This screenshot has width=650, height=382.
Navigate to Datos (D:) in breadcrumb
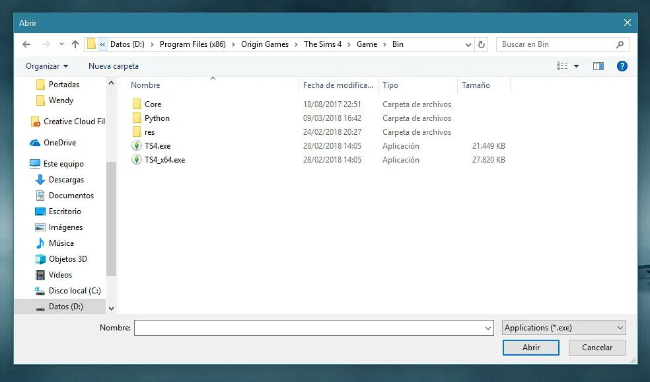127,44
